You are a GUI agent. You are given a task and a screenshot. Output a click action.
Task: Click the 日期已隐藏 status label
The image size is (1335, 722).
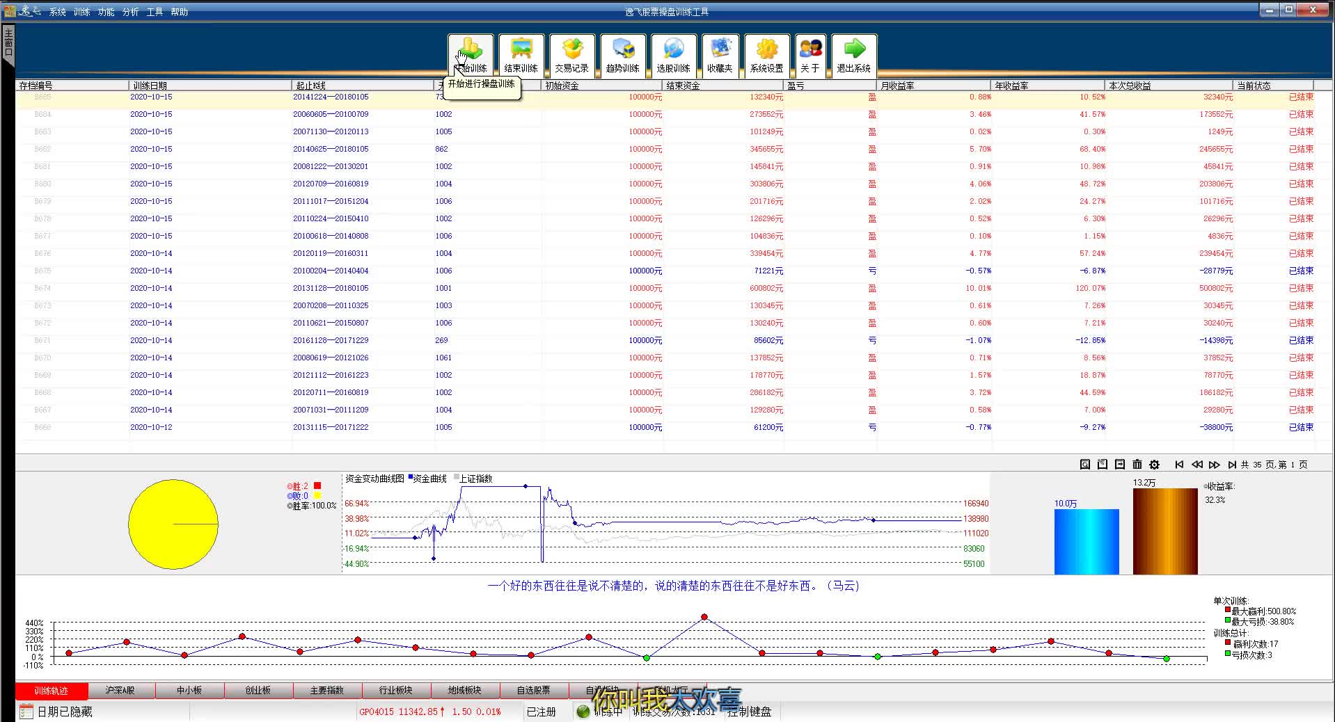coord(65,711)
